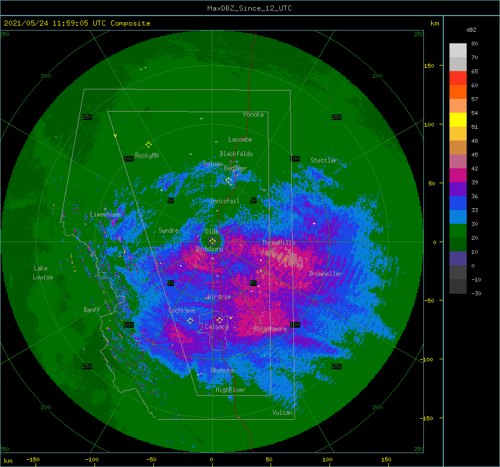Pick the magenta 39–42 dBZ legend swatch
Image resolution: width=500 pixels, height=467 pixels.
pos(458,175)
